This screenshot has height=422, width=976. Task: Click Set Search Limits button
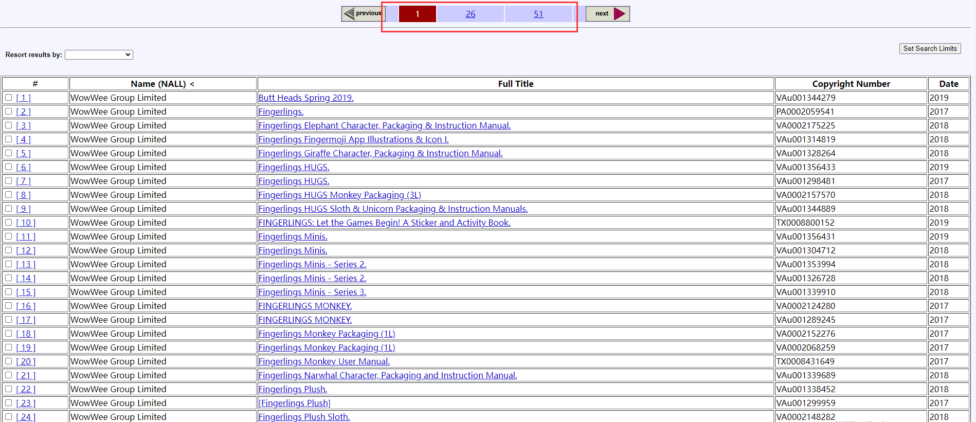point(930,48)
